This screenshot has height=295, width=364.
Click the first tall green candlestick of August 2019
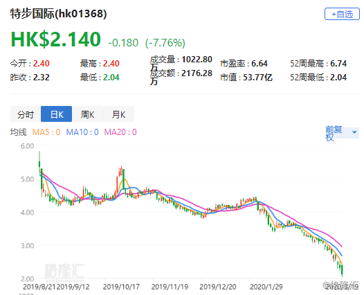click(39, 163)
